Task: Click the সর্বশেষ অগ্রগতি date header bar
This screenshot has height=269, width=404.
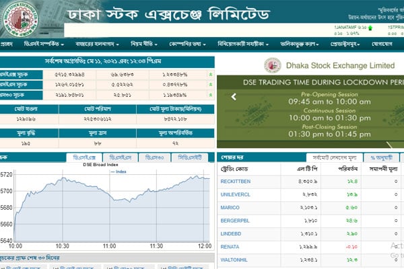Action: coord(107,61)
